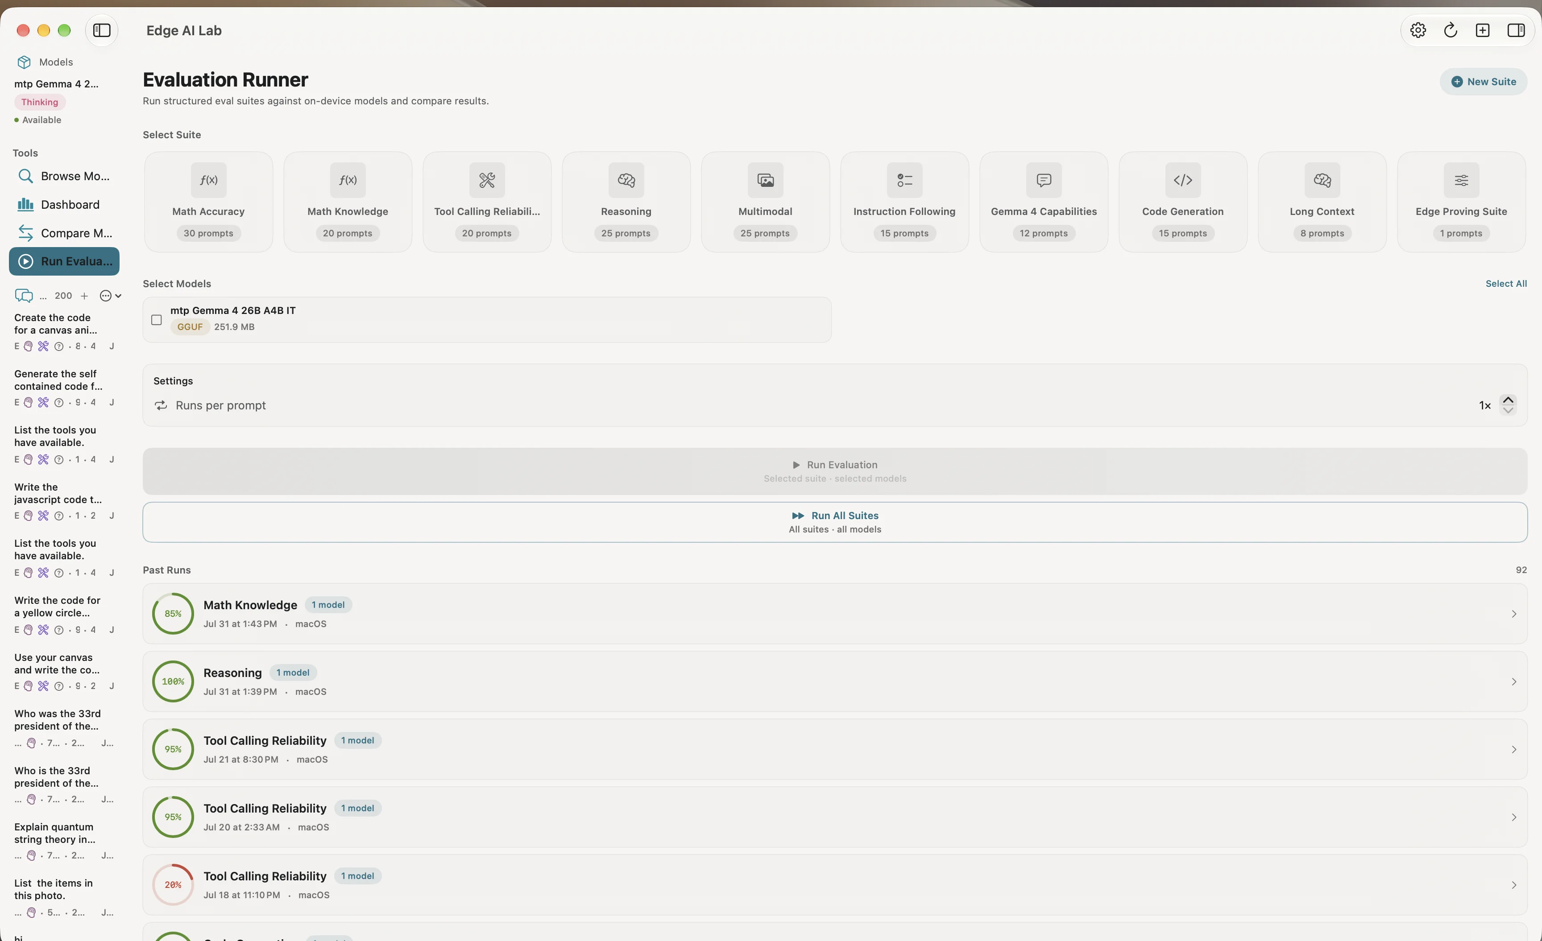Image resolution: width=1542 pixels, height=941 pixels.
Task: Open the ellipsis conversation options dropdown
Action: [110, 296]
